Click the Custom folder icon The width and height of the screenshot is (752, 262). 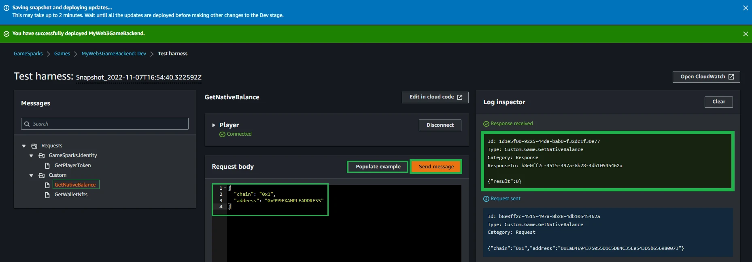[41, 175]
